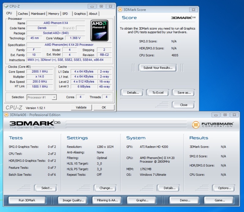This screenshot has height=212, width=244.
Task: Close the 3DMark06 Professional Edition window
Action: pyautogui.click(x=234, y=115)
